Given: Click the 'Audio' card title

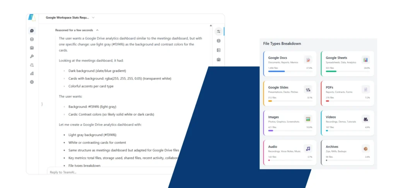Looking at the screenshot, I should pos(273,147).
